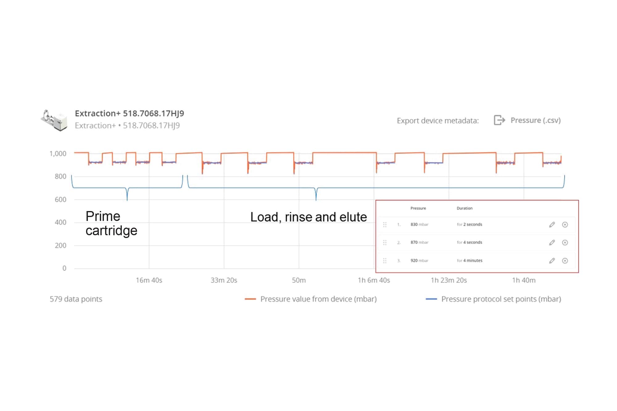Click the drag handle of step 3
The image size is (617, 411).
tap(385, 261)
